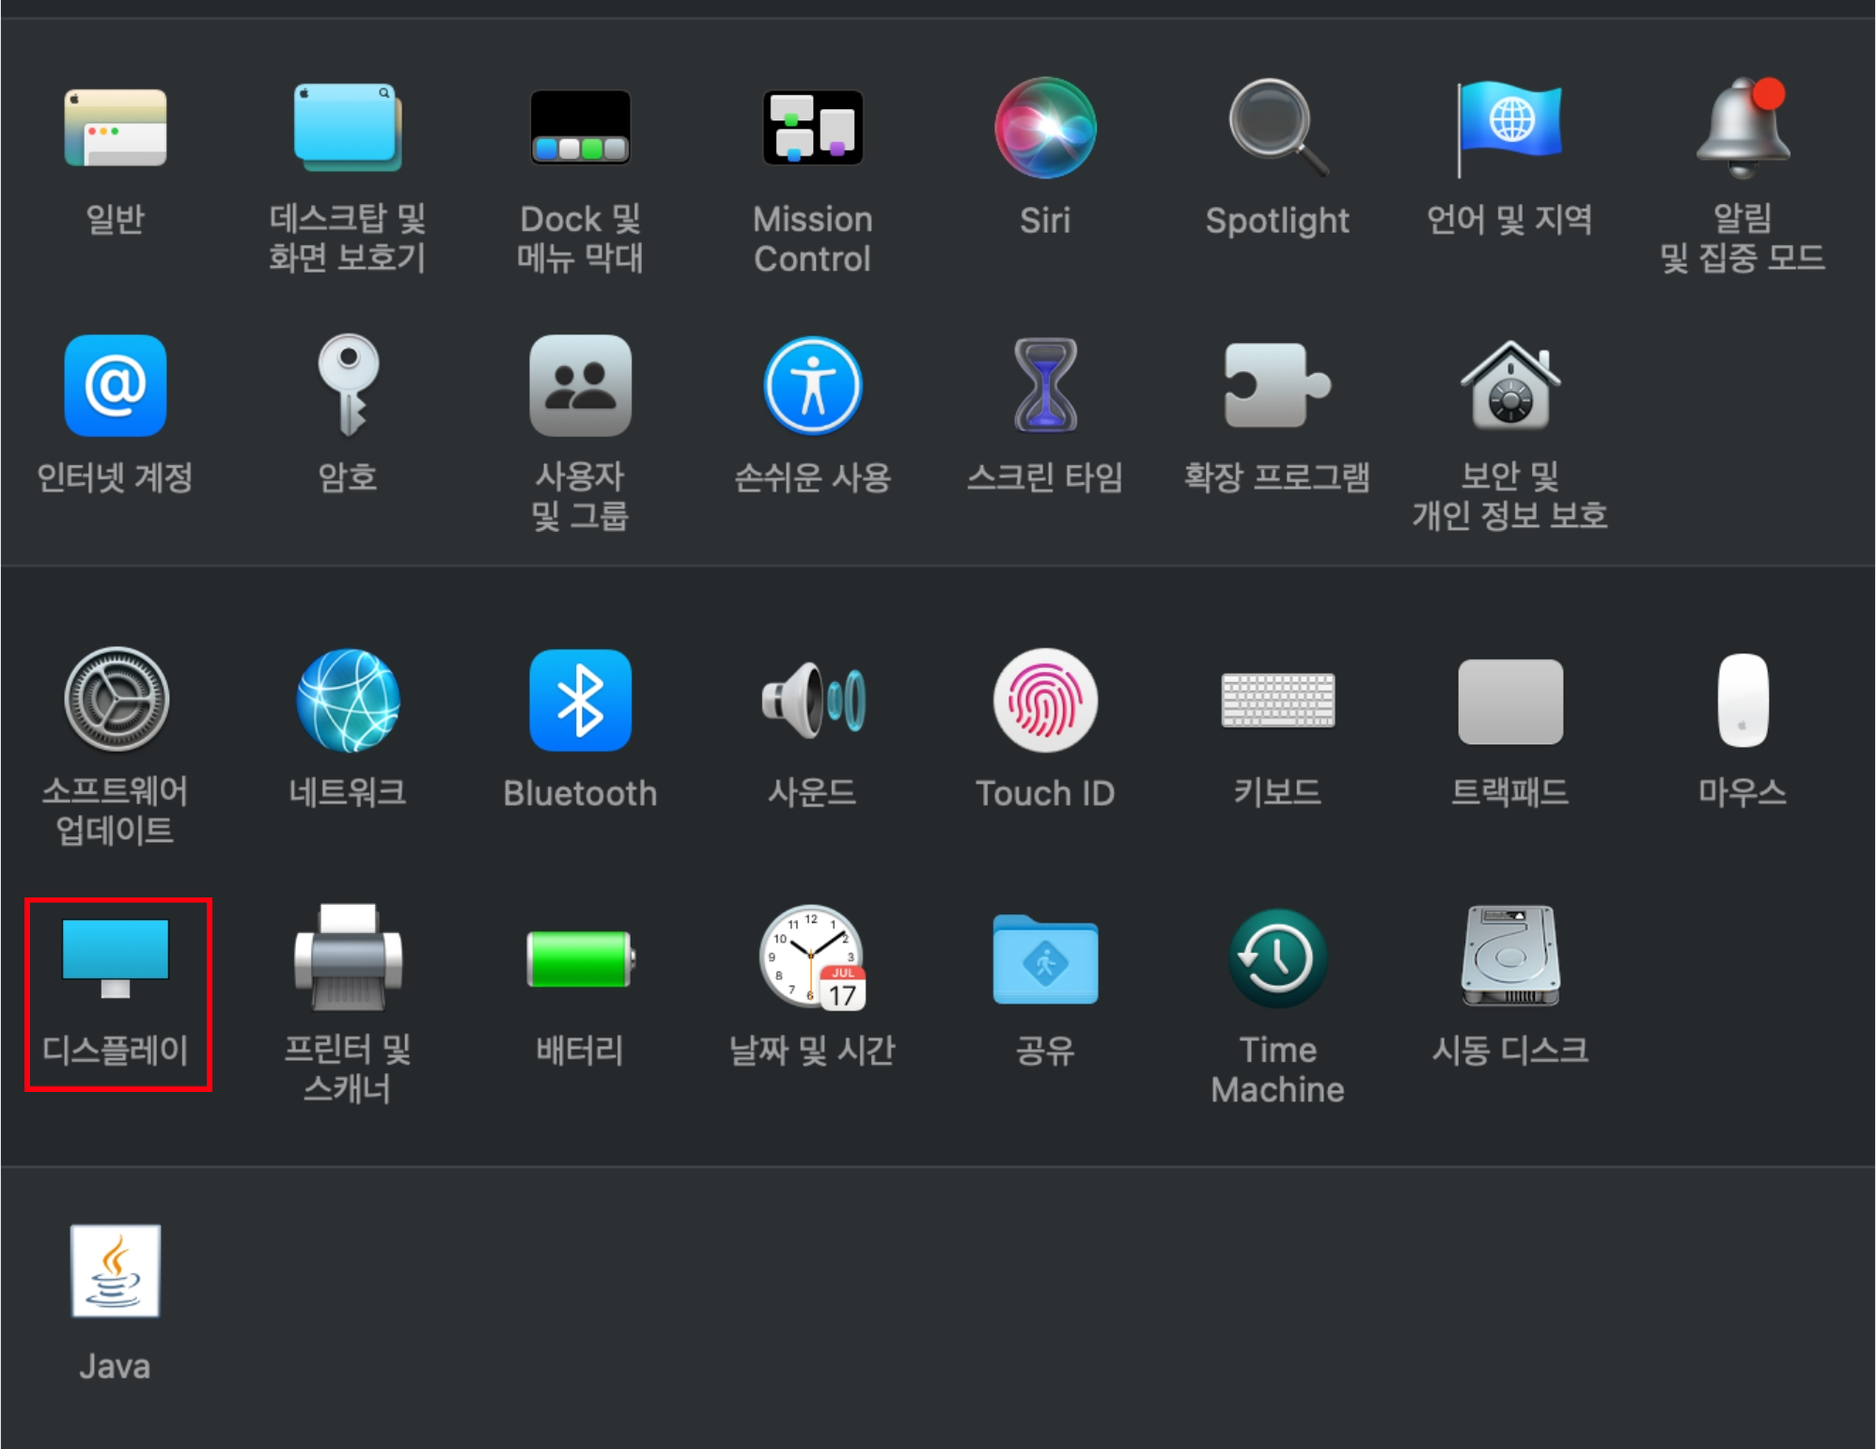The image size is (1876, 1449).
Task: Open 인터넷 계정 @ icon
Action: coord(116,386)
